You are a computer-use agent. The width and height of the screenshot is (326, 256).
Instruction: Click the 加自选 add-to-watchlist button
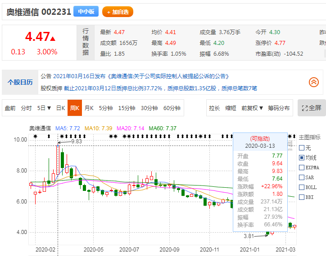click(118, 12)
